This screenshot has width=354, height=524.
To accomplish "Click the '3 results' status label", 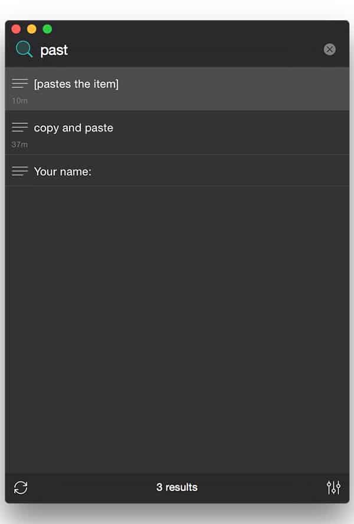I will pos(177,487).
